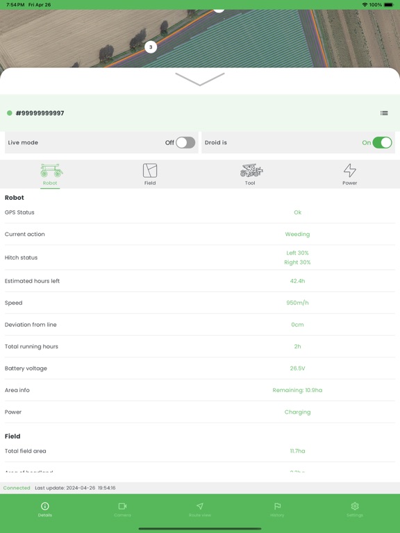Screen dimensions: 400x533
Task: Tap Estimated hours left value 42.4h
Action: click(298, 281)
